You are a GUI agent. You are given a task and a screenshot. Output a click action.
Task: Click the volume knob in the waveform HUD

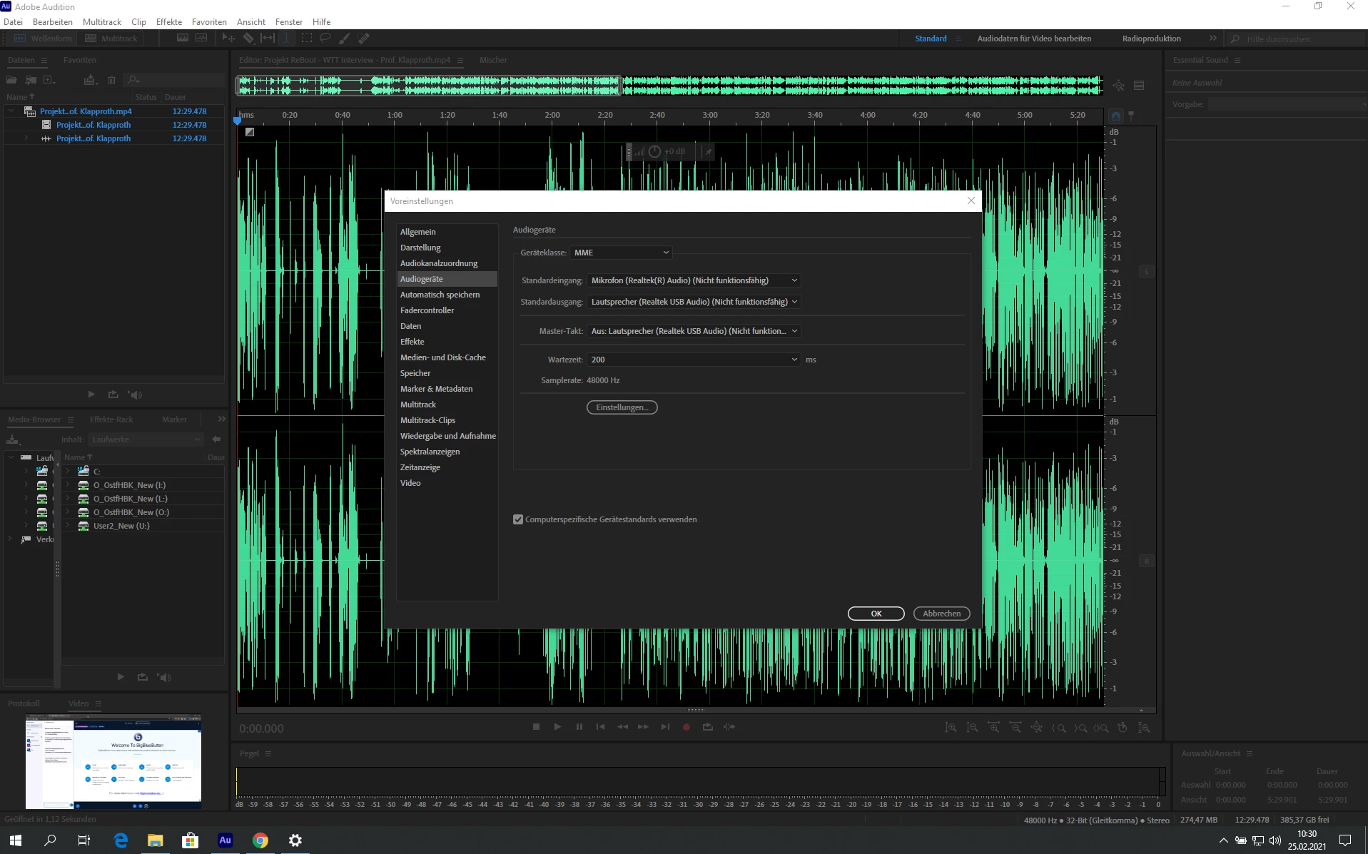(x=654, y=151)
